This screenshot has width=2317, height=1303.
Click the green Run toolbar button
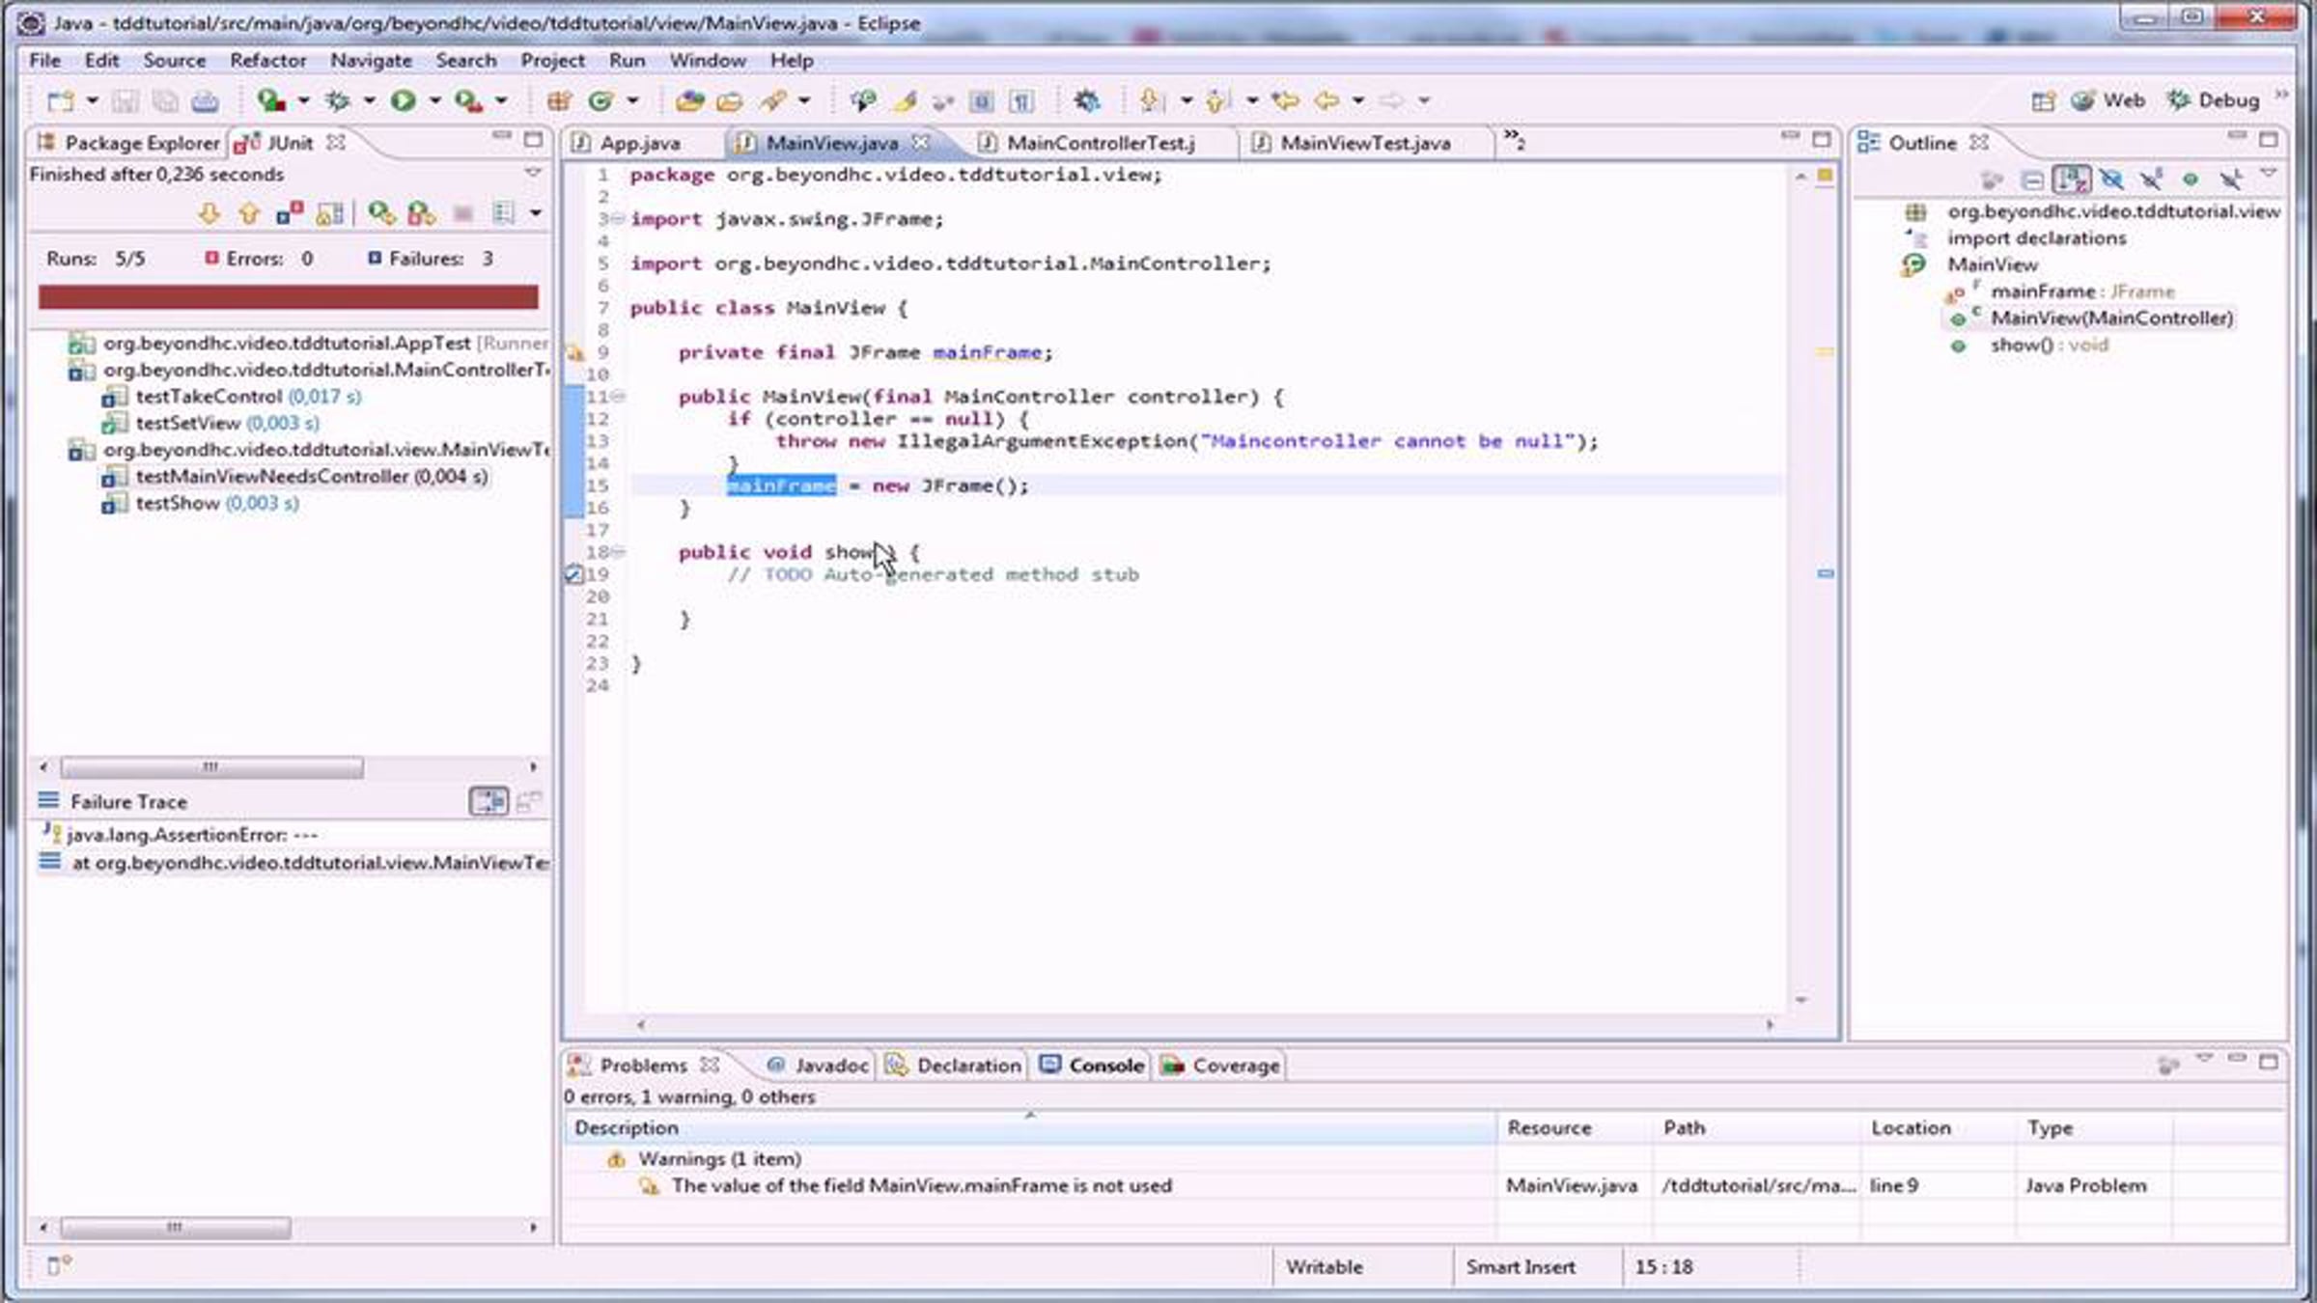coord(404,100)
